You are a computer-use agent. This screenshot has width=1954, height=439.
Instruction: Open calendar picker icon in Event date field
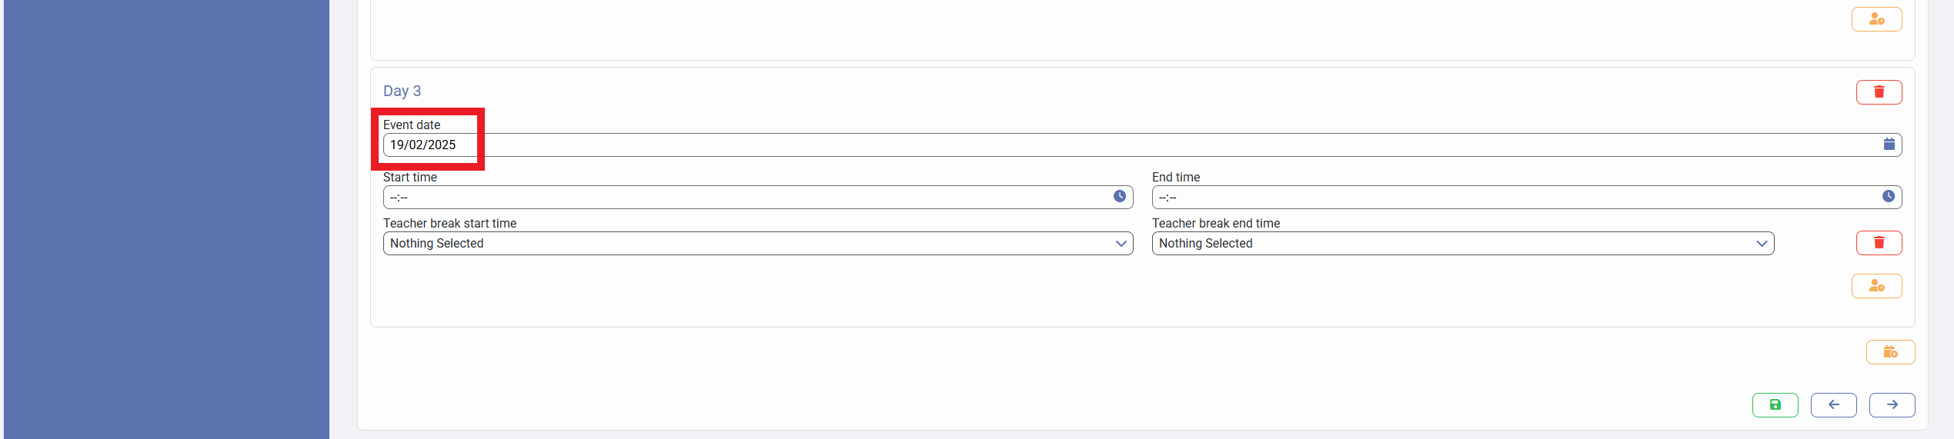click(x=1889, y=145)
